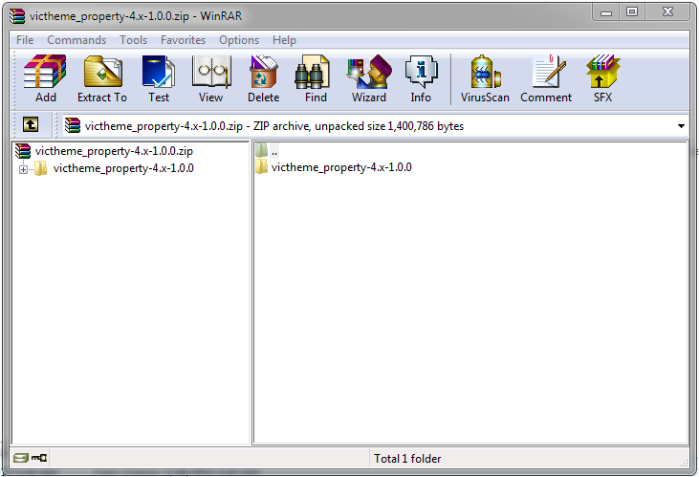This screenshot has width=699, height=477.
Task: Click the 'Total 1 folder' status text
Action: 407,458
